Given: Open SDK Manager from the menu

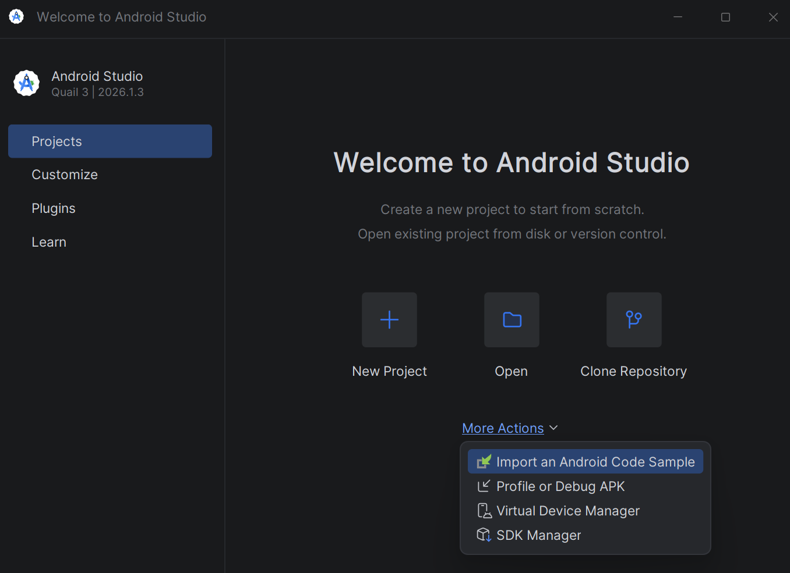Looking at the screenshot, I should [586, 535].
